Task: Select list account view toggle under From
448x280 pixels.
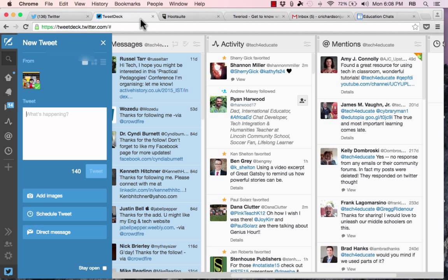Action: (x=103, y=62)
